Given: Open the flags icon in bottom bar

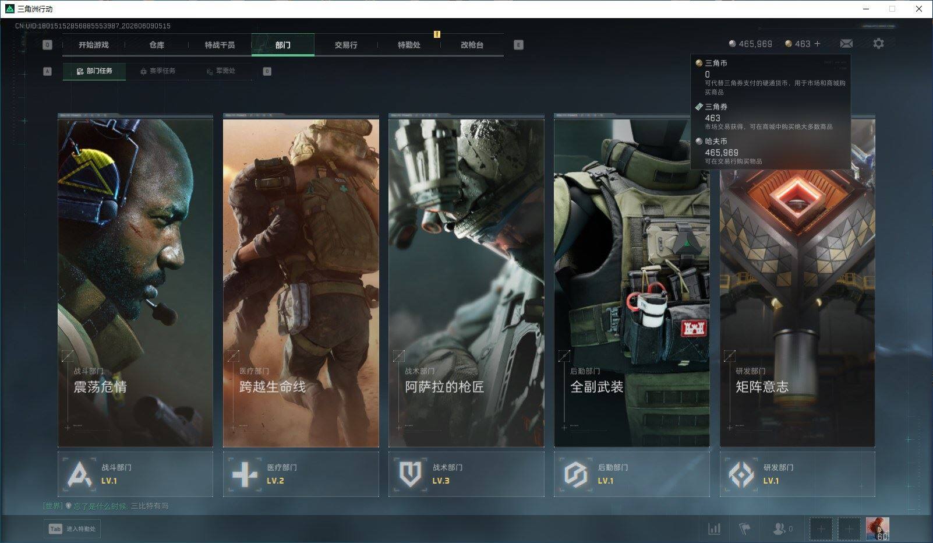Looking at the screenshot, I should (744, 529).
